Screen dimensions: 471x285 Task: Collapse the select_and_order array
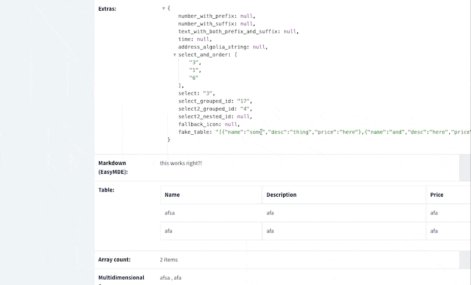(x=174, y=55)
